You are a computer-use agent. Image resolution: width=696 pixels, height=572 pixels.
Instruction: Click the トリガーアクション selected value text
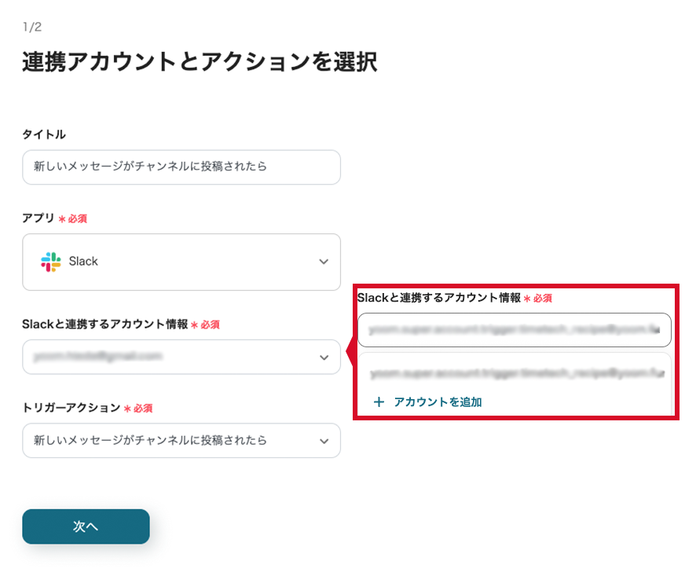150,441
